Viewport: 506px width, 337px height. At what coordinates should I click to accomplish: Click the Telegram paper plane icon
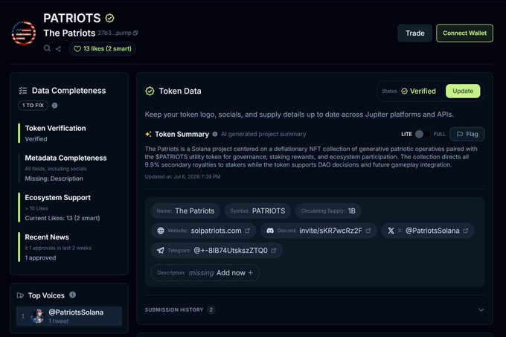pos(161,251)
